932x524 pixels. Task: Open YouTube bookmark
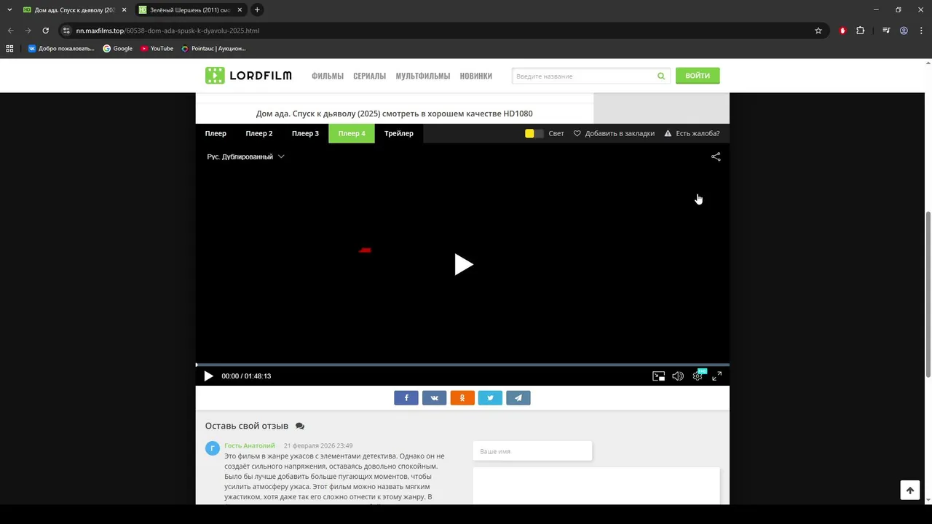click(157, 49)
